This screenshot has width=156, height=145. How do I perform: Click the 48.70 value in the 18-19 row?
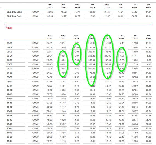[50, 120]
